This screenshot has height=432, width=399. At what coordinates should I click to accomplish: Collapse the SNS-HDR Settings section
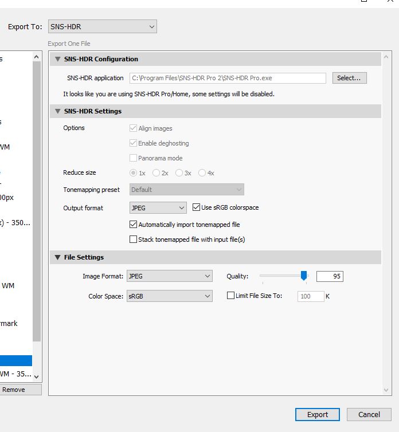tap(58, 111)
